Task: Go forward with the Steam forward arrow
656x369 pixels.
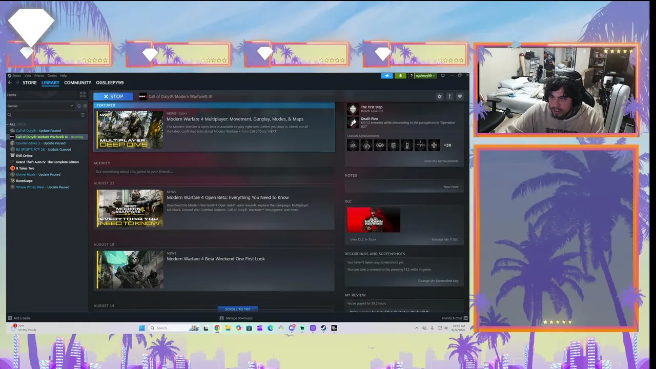Action: click(x=17, y=83)
